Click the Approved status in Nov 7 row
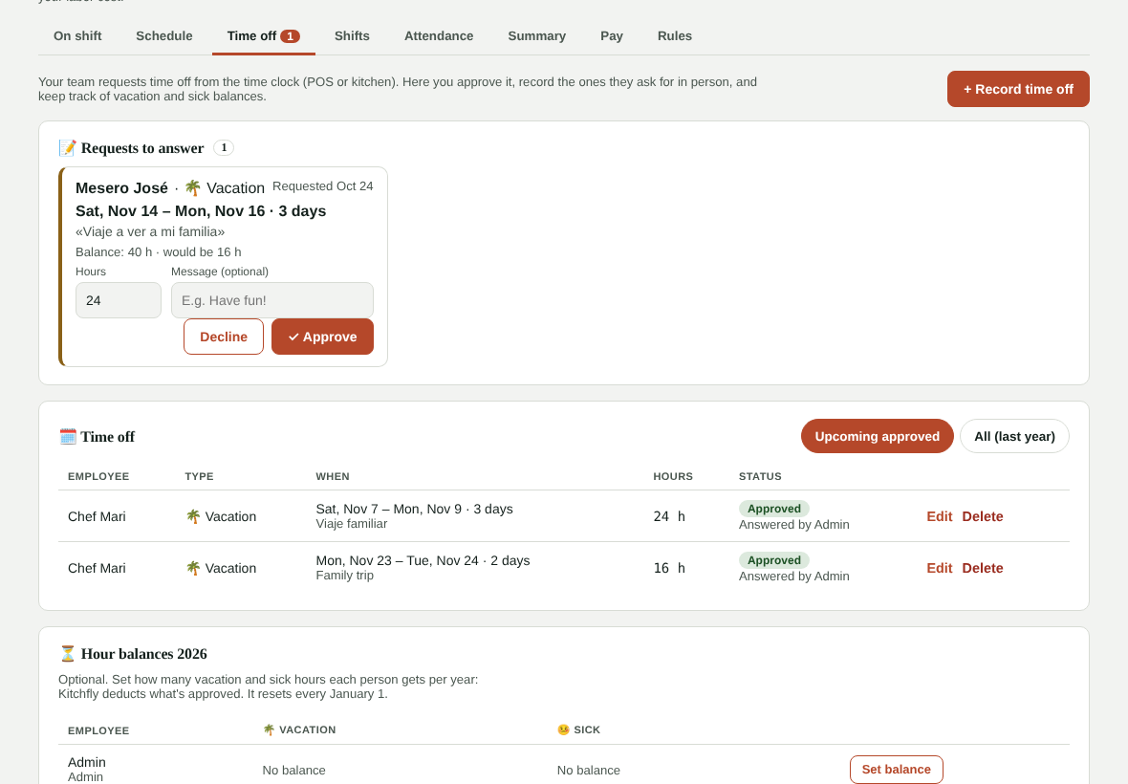Viewport: 1128px width, 784px height. pyautogui.click(x=774, y=509)
